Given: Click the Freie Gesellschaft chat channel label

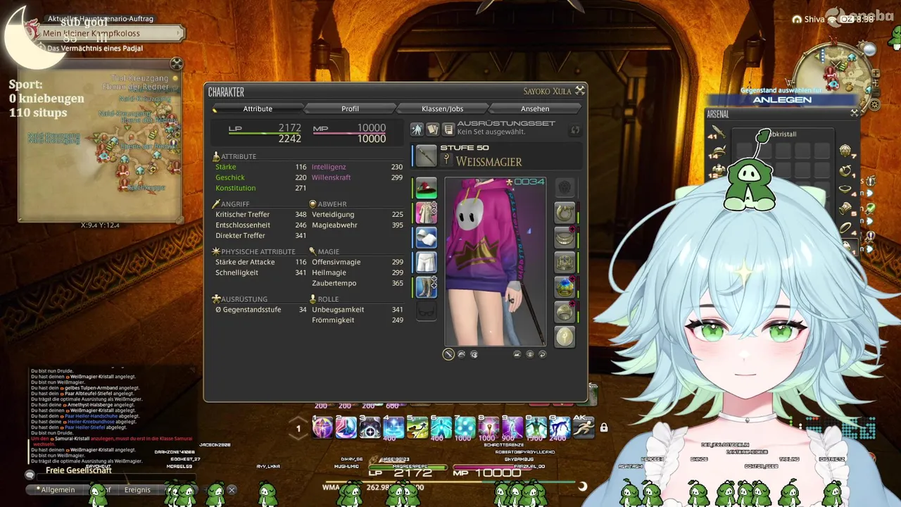Looking at the screenshot, I should click(79, 470).
